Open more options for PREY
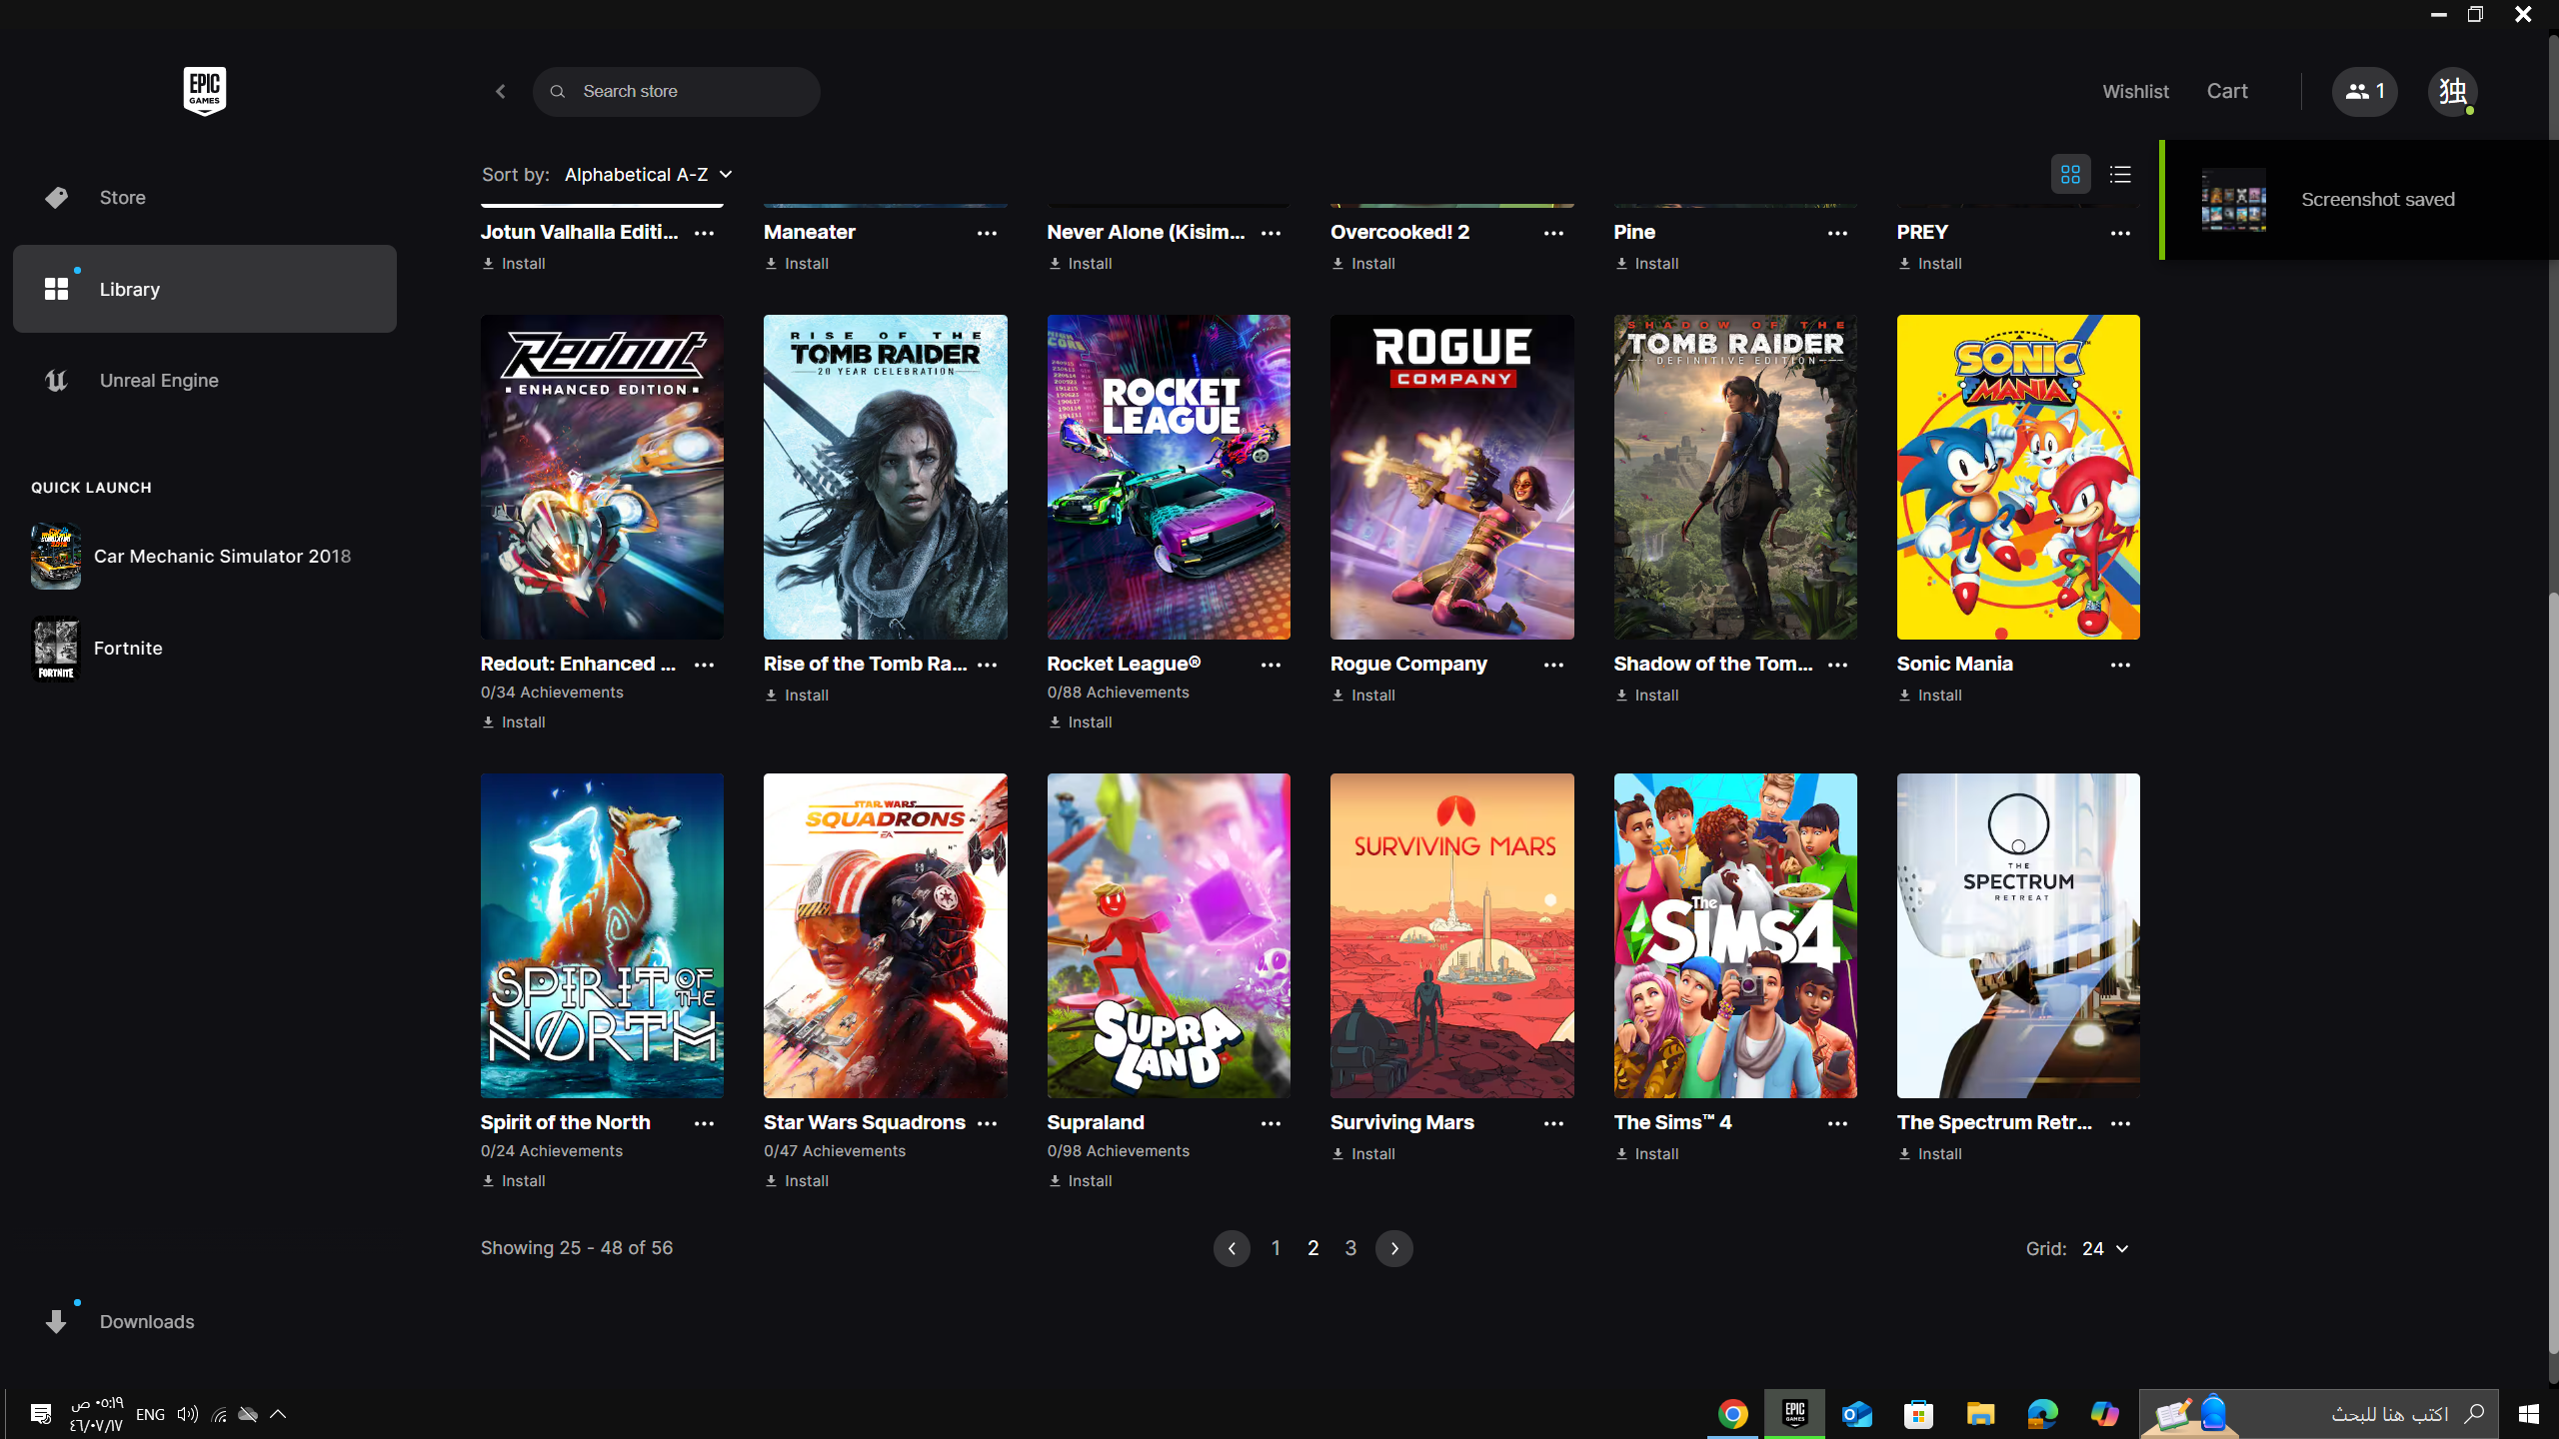The height and width of the screenshot is (1439, 2559). pos(2120,233)
